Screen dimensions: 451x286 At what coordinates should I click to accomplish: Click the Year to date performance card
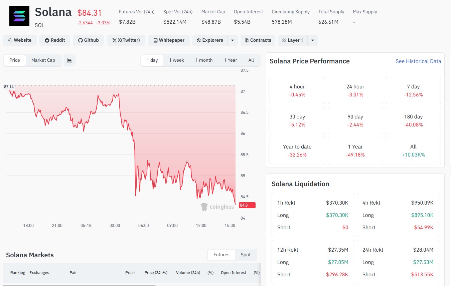click(x=297, y=151)
